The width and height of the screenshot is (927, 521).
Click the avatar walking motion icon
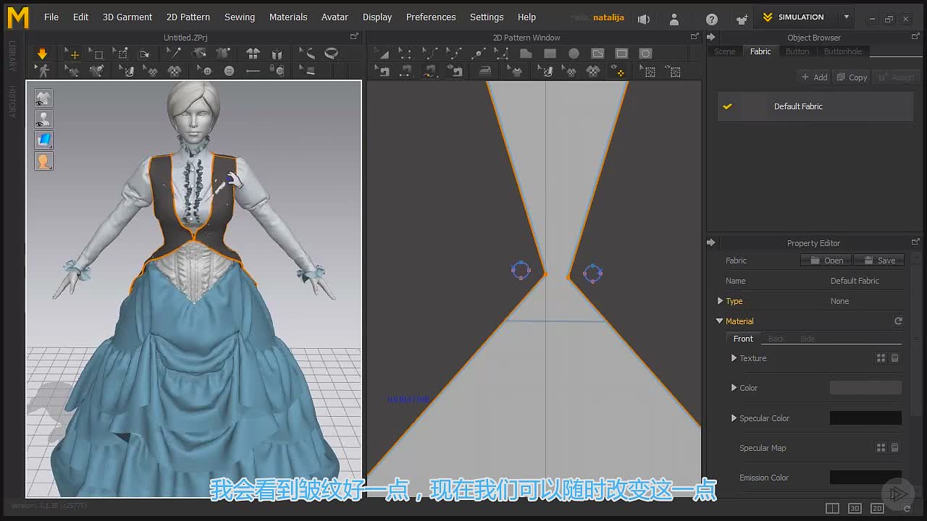43,71
